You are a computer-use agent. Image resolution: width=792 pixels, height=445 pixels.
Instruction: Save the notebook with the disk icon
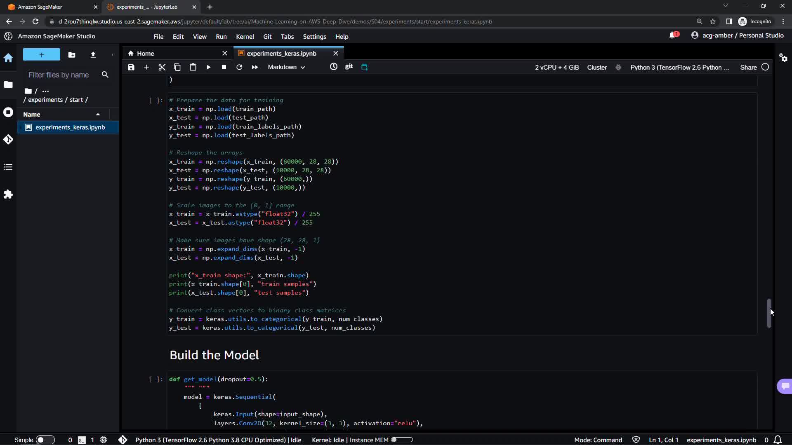click(x=131, y=67)
